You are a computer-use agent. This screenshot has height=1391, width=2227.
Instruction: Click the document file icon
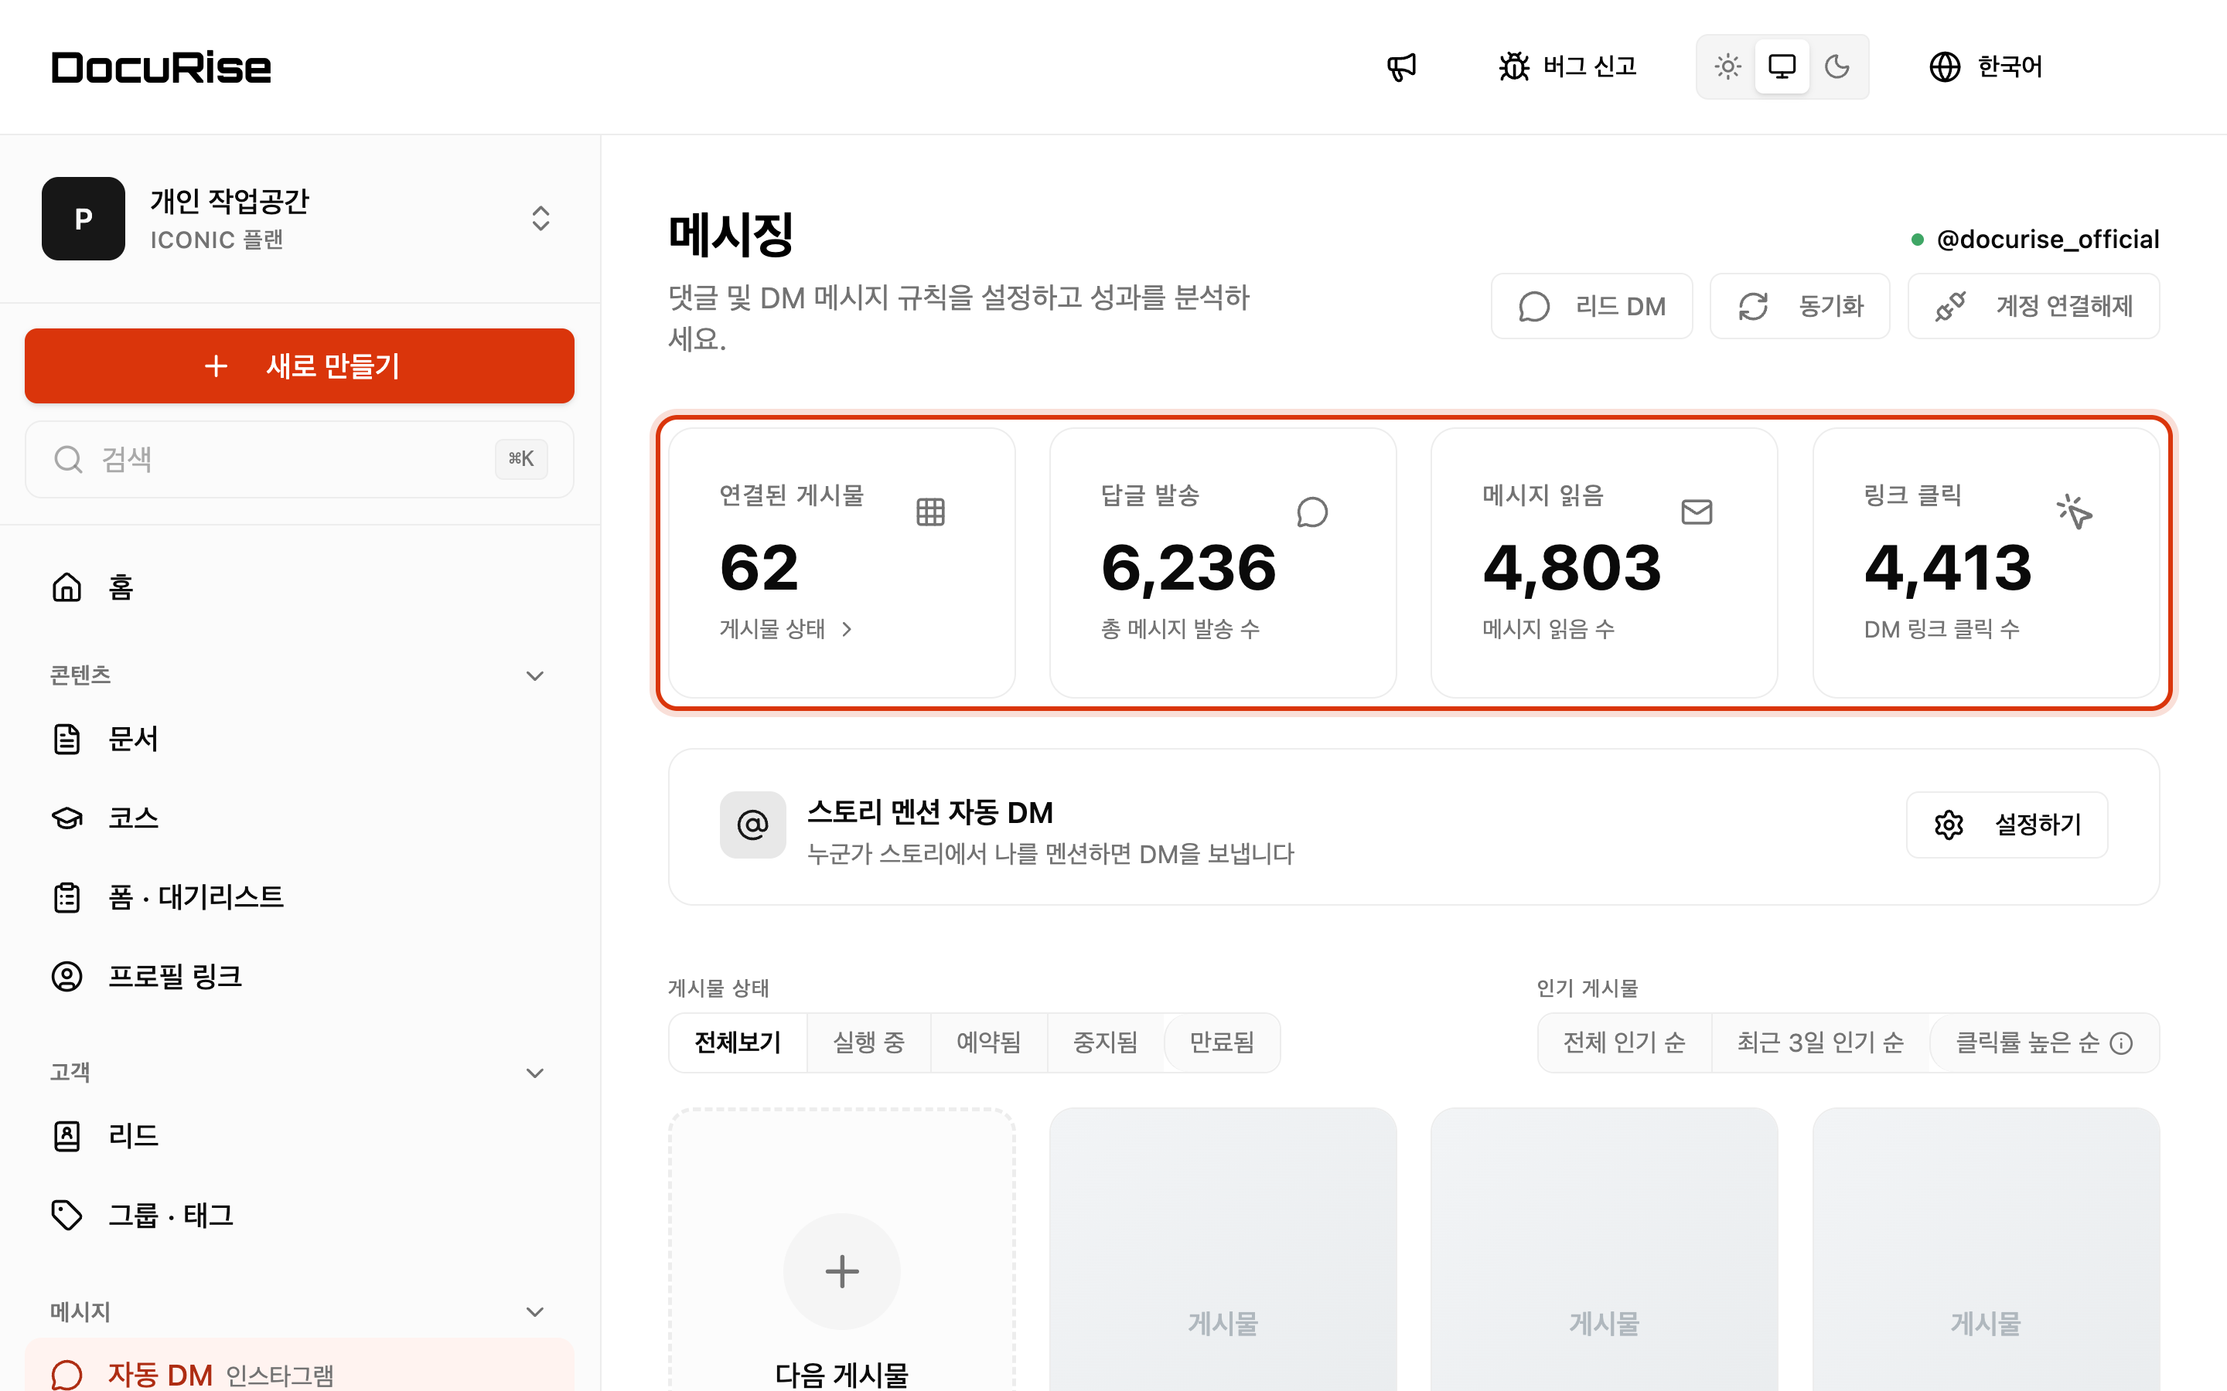point(67,739)
